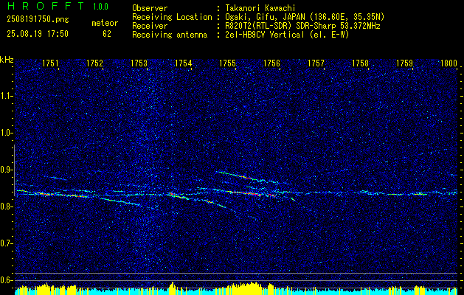Click time marker 1752
The image size is (464, 295).
94,63
